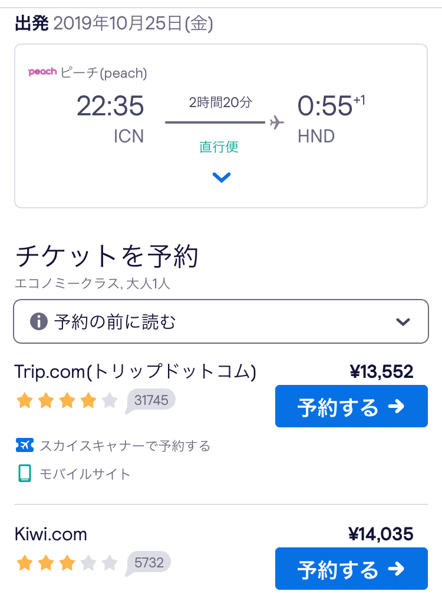Book Kiwi.com ticket with 予約する button
Screen dimensions: 442x598
pyautogui.click(x=351, y=569)
